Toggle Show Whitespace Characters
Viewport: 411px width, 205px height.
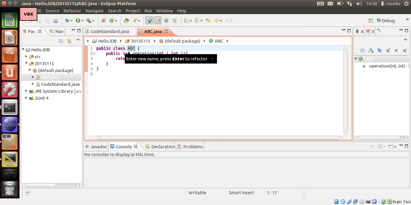click(x=175, y=20)
